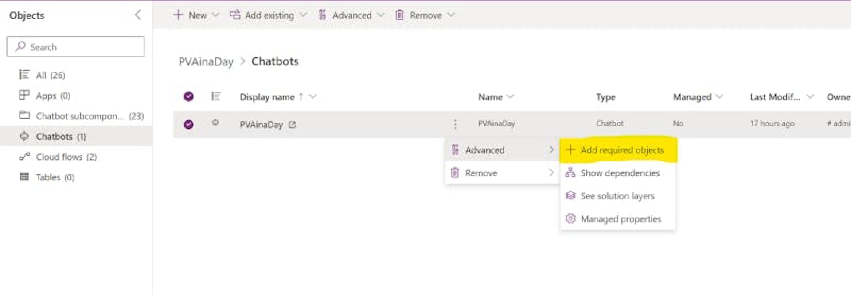Choose Add required objects from the submenu
This screenshot has width=851, height=295.
coord(618,150)
